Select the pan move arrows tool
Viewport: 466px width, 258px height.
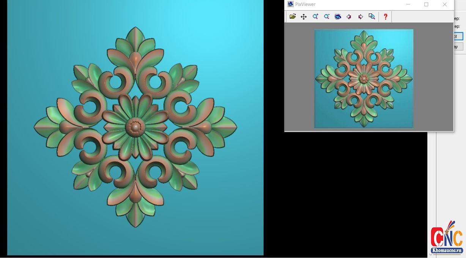click(x=304, y=16)
